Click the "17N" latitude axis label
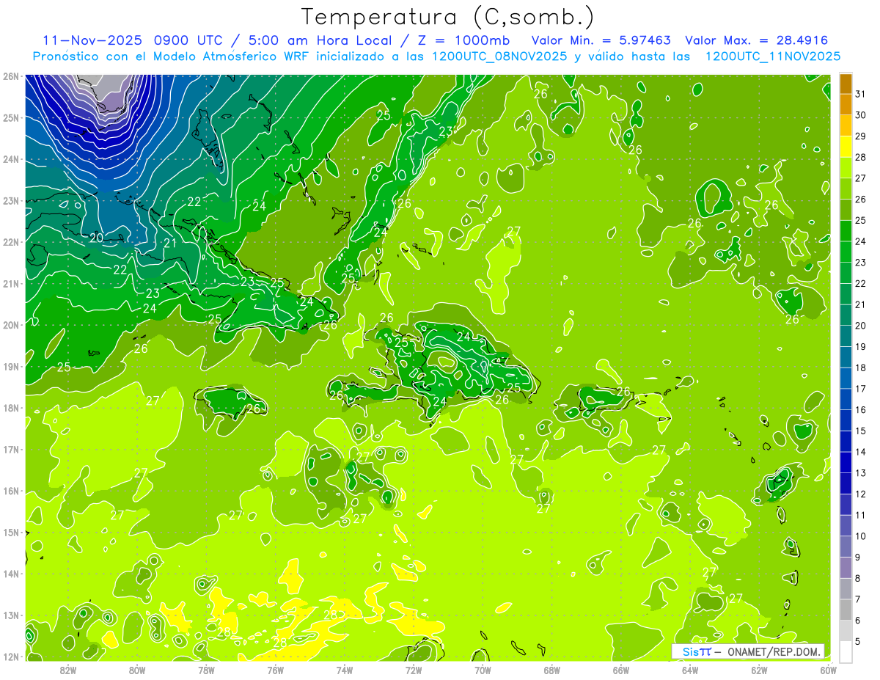 pos(10,450)
